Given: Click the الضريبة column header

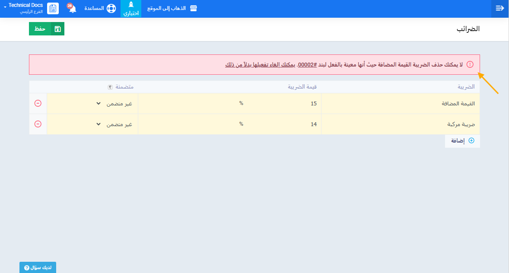Looking at the screenshot, I should tap(466, 87).
